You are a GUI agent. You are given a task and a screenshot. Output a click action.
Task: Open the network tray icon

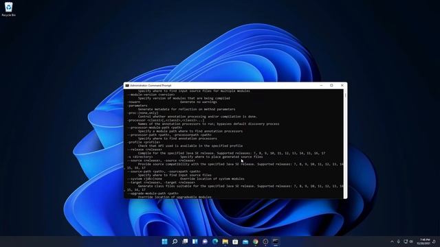pos(406,242)
